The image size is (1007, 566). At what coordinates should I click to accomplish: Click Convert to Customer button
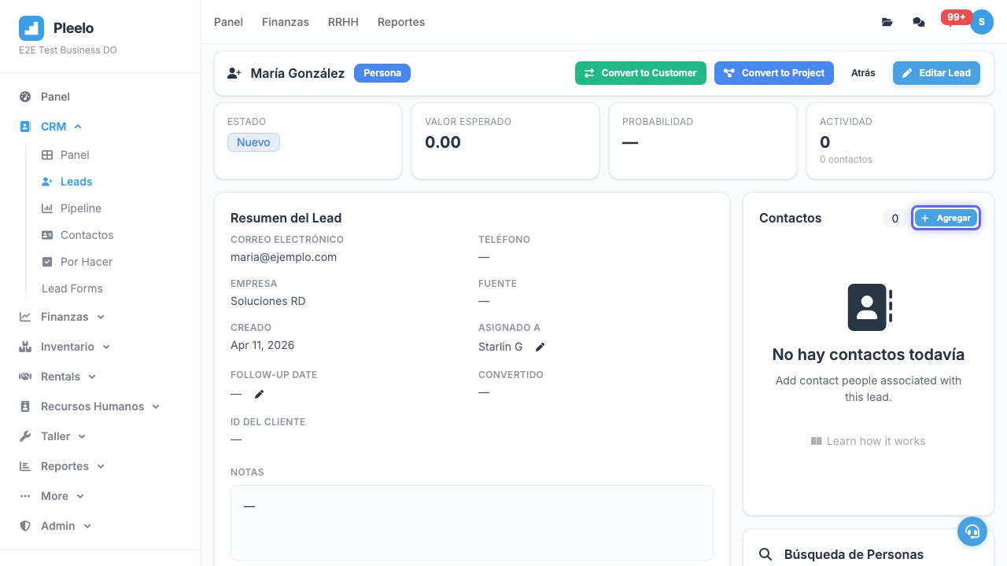[640, 73]
